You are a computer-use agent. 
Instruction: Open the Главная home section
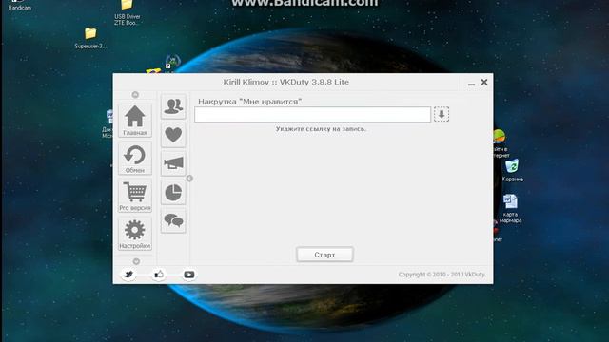pos(135,121)
